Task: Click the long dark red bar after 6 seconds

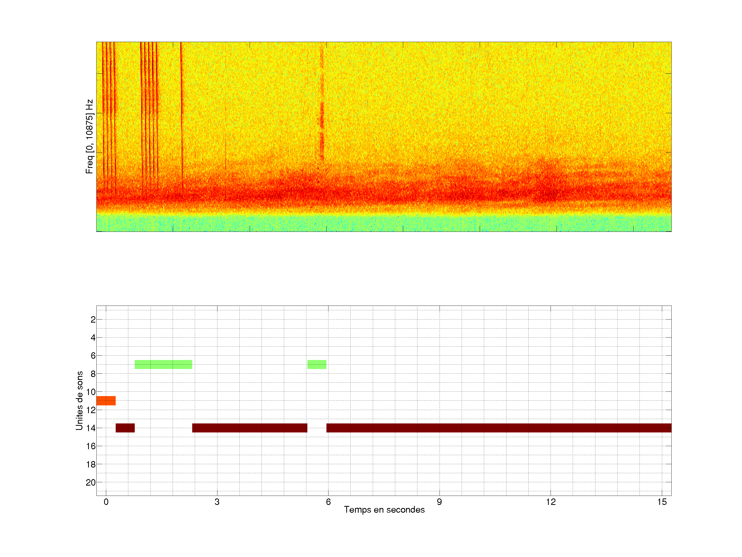Action: 499,428
